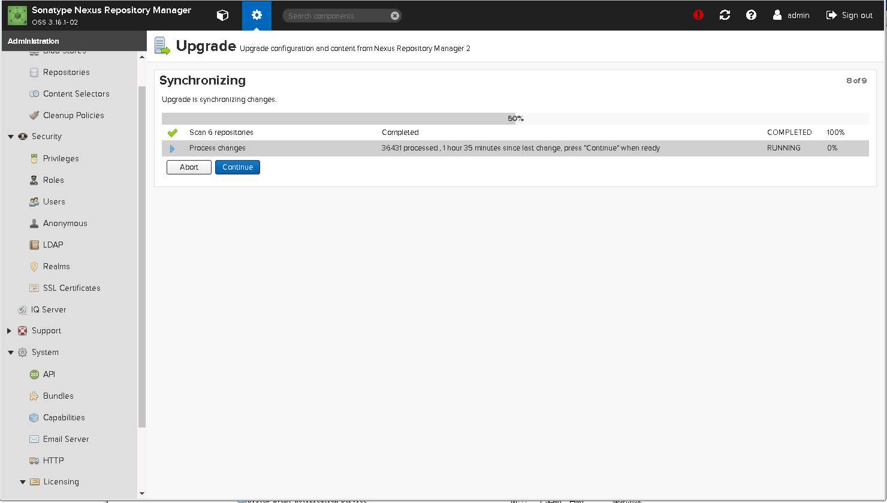Click the red system status alert icon
This screenshot has width=887, height=503.
point(698,15)
